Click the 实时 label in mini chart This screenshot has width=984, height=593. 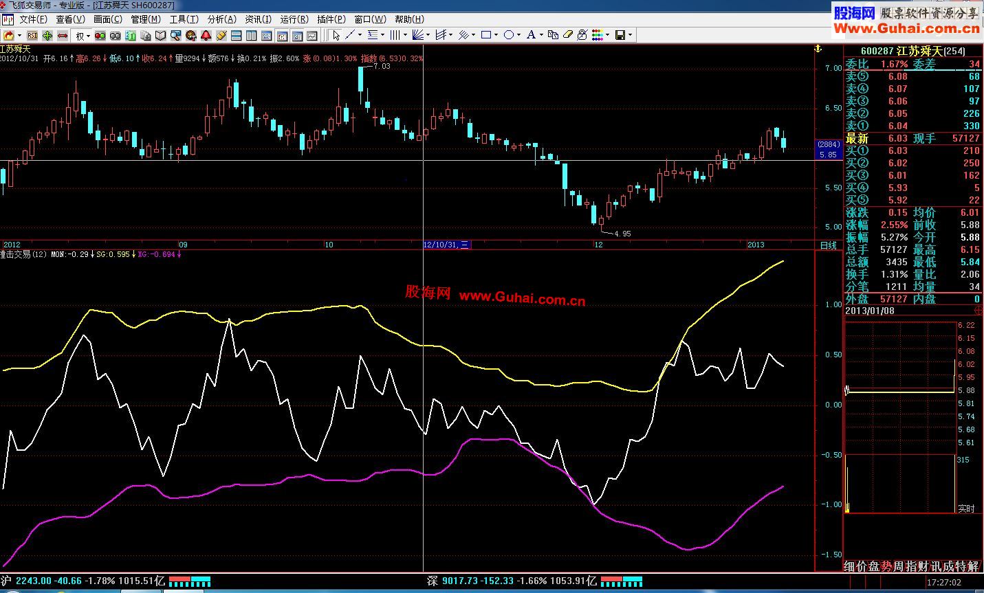pos(966,508)
